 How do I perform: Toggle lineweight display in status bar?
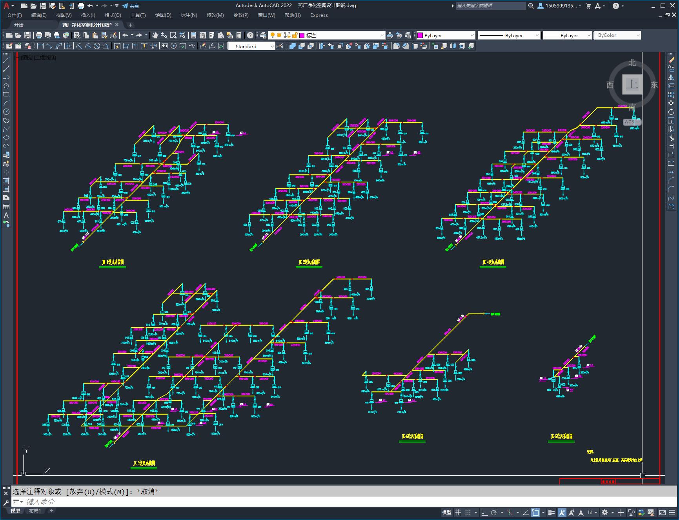pos(552,512)
